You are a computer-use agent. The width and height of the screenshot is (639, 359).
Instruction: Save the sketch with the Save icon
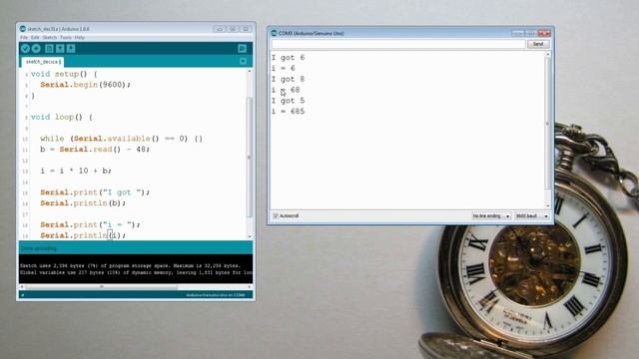pyautogui.click(x=71, y=49)
